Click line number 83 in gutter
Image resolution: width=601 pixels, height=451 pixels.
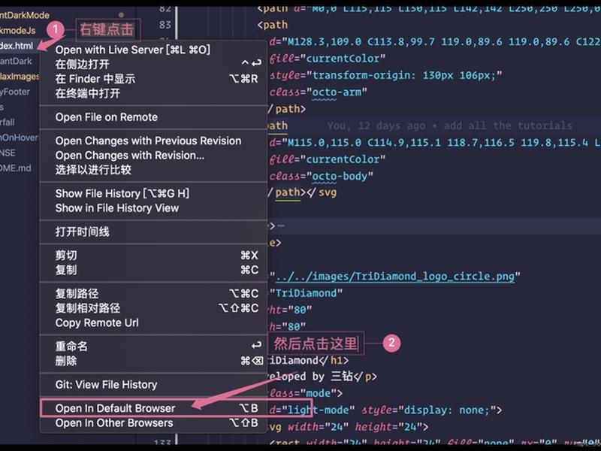[165, 25]
